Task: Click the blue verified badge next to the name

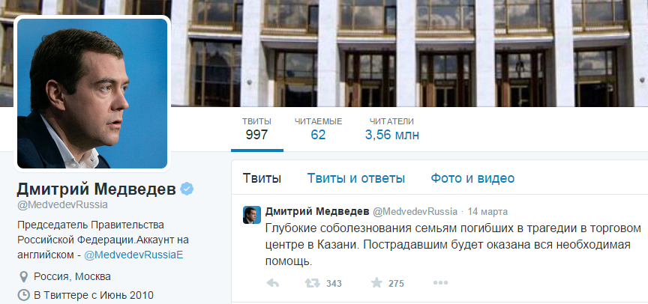Action: [x=187, y=189]
